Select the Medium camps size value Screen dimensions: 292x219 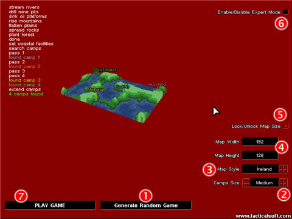coord(264,183)
